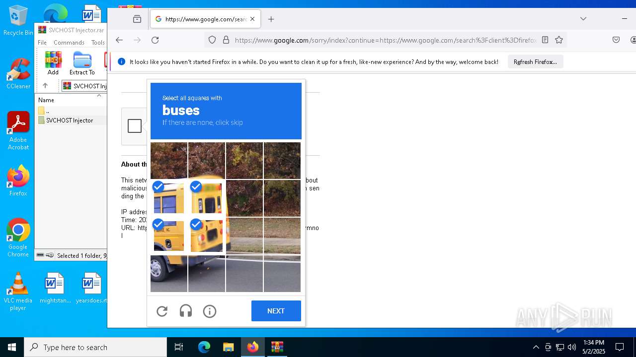The height and width of the screenshot is (357, 636).
Task: Select the Google search tab
Action: [205, 19]
